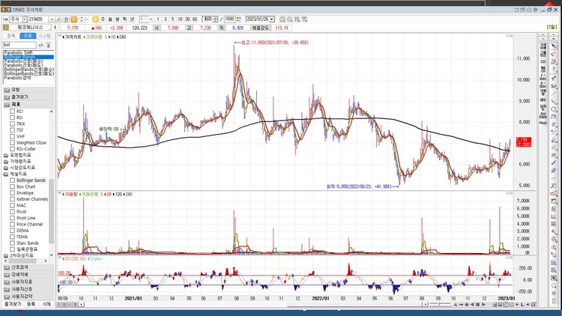
Task: Select the circle drawing tool in right toolbar
Action: pyautogui.click(x=554, y=109)
